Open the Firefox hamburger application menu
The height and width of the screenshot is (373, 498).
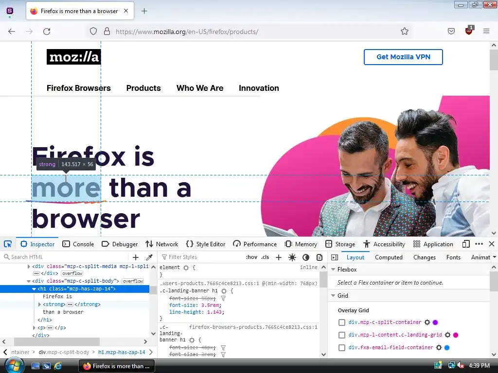[486, 31]
